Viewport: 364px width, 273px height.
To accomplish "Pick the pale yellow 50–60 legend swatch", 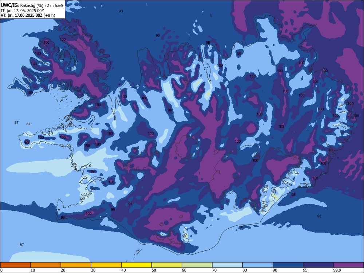I will (167, 265).
